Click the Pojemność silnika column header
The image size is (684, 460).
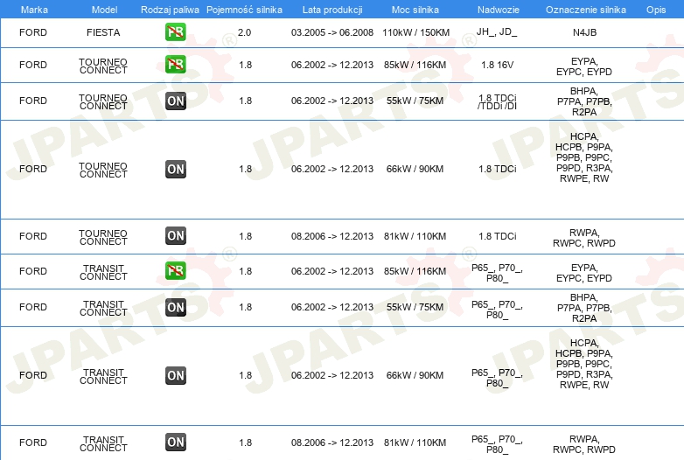(x=244, y=10)
